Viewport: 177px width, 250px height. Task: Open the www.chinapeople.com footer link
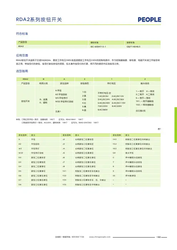coord(100,237)
